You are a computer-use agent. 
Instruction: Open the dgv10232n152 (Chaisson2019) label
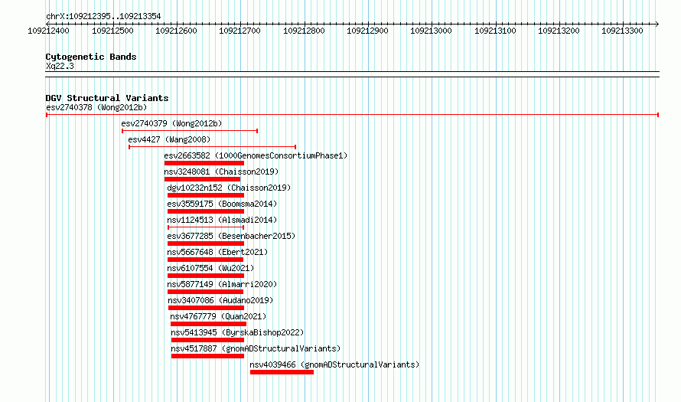[x=229, y=188]
